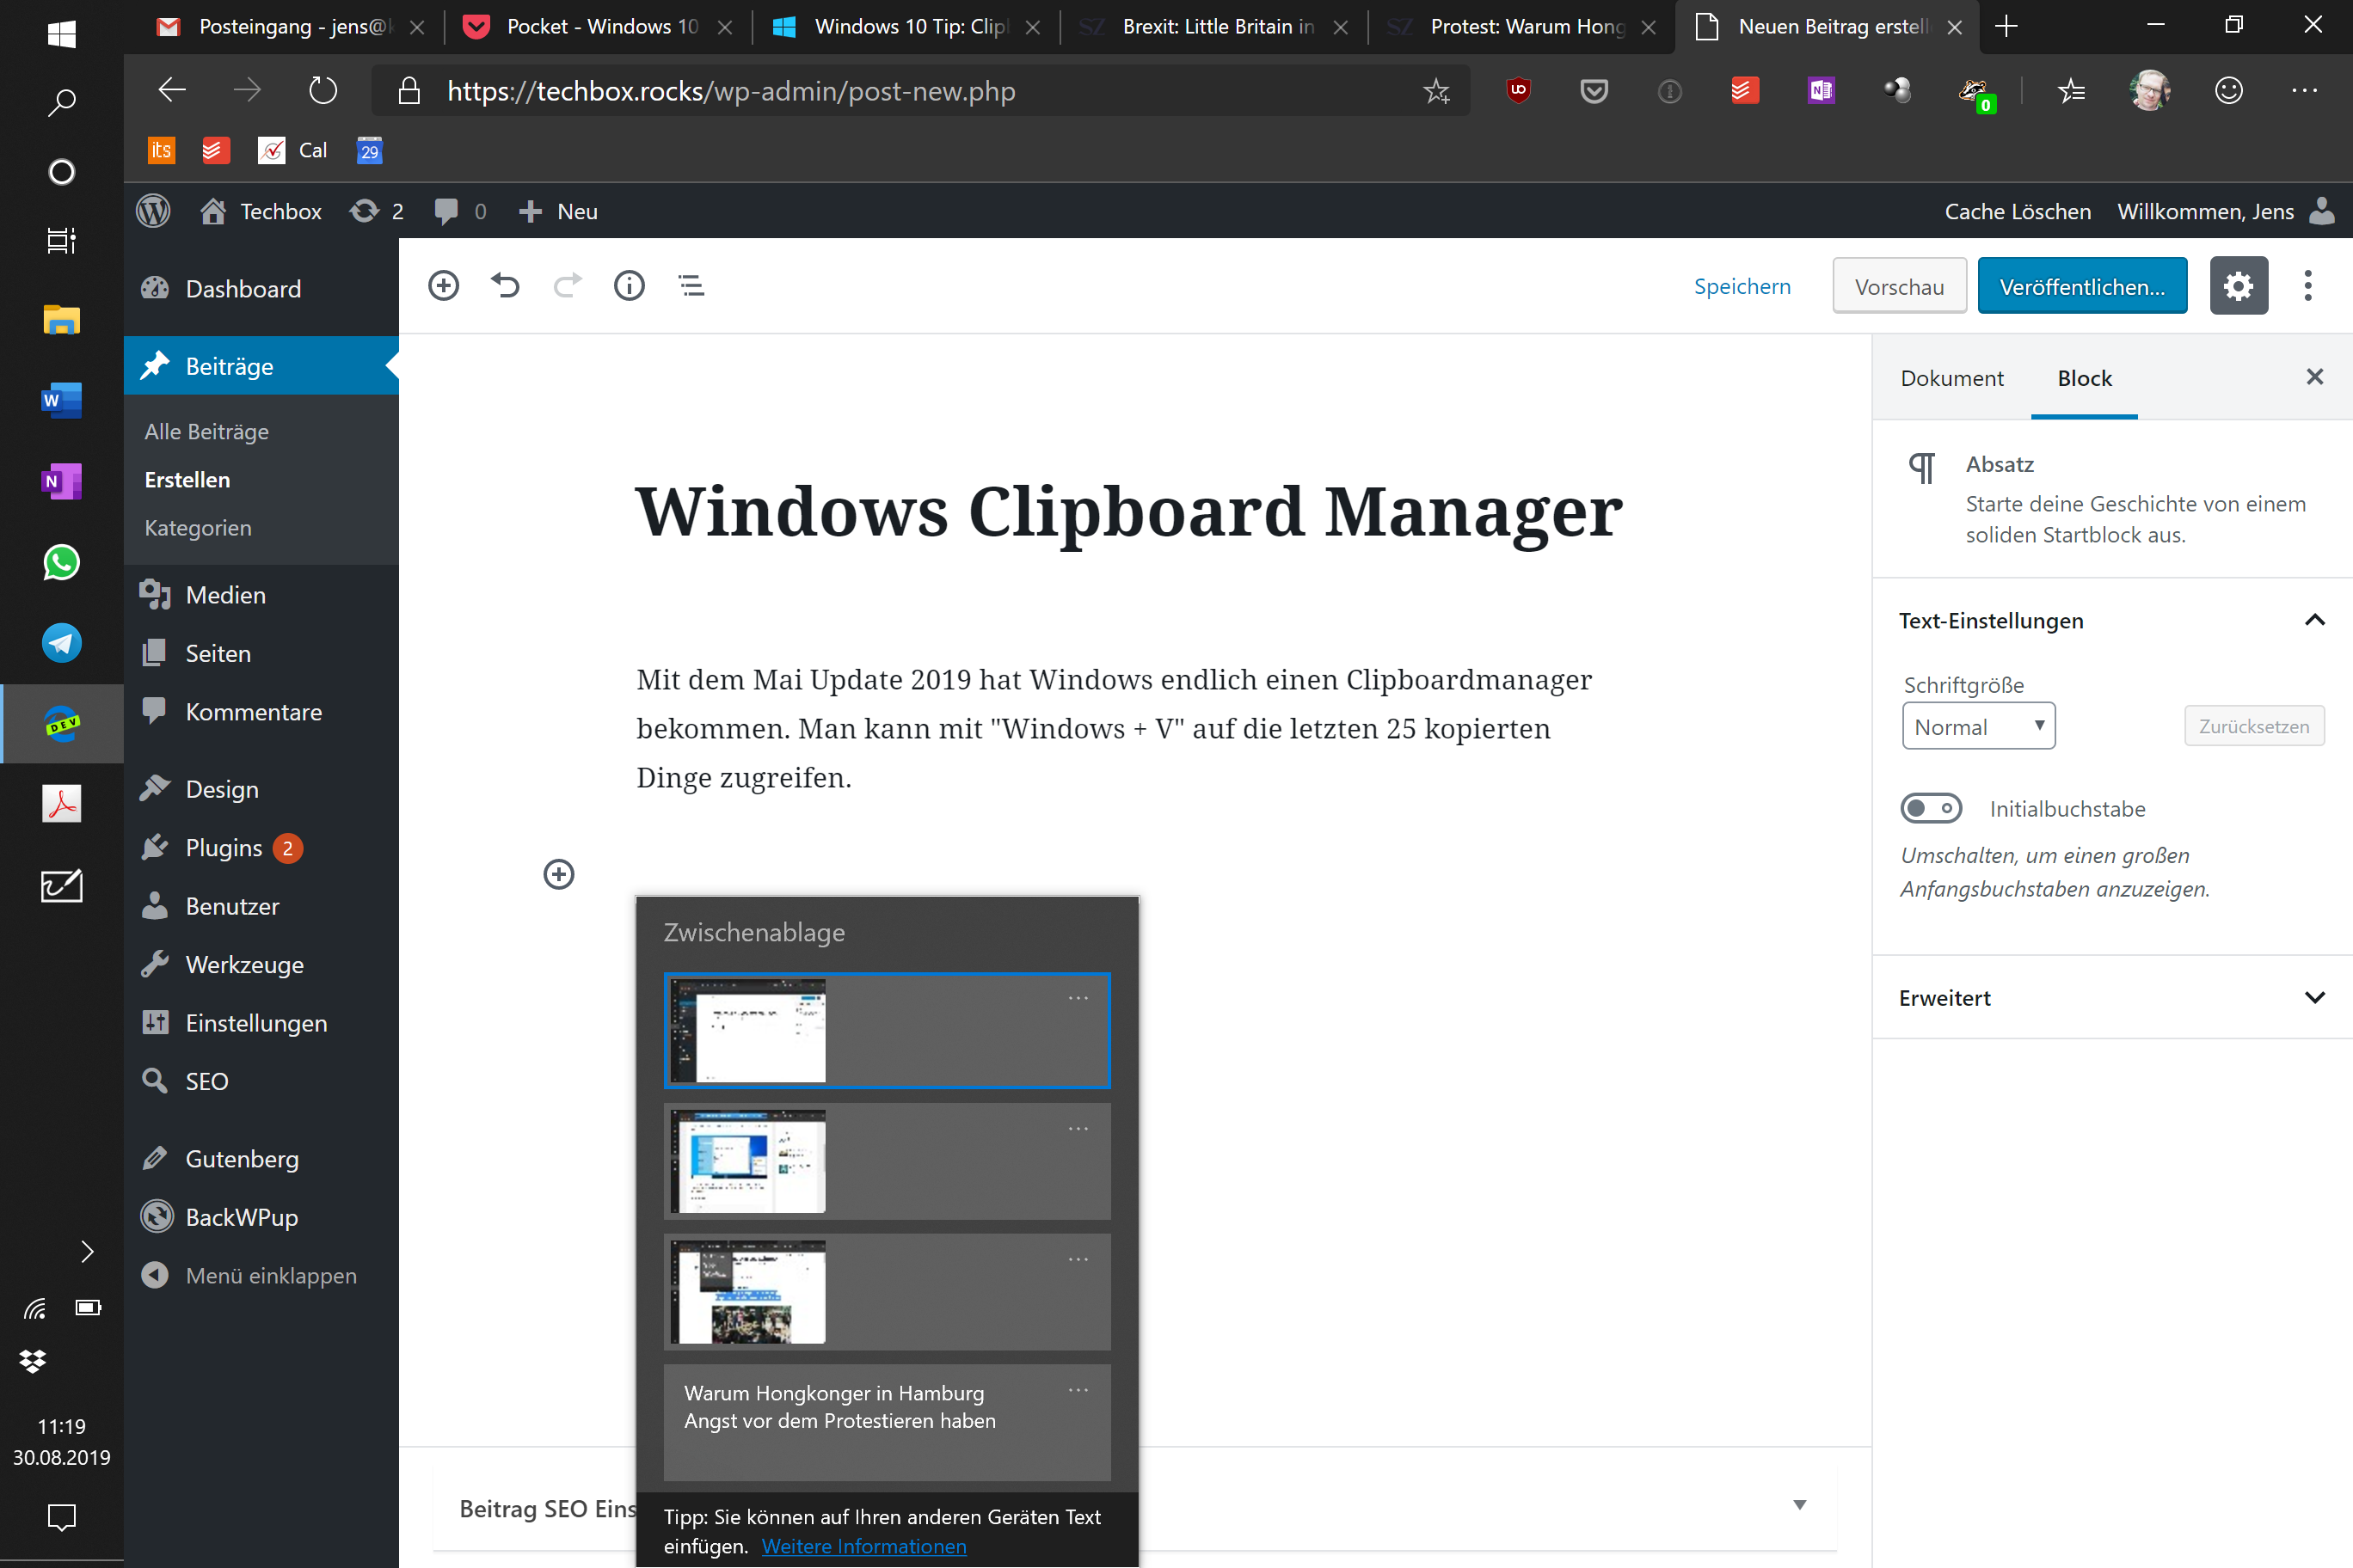The width and height of the screenshot is (2353, 1568).
Task: Toggle the settings gear sidebar button
Action: click(x=2238, y=286)
